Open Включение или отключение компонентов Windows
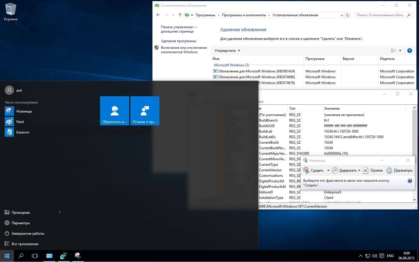Image resolution: width=419 pixels, height=262 pixels. tap(184, 50)
